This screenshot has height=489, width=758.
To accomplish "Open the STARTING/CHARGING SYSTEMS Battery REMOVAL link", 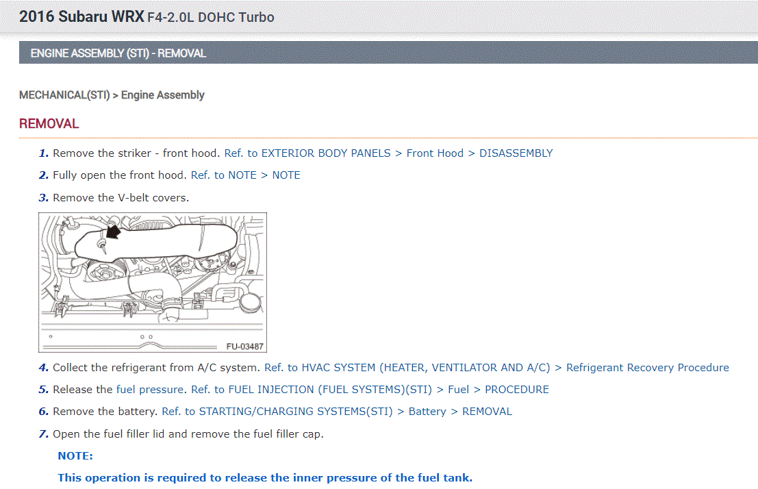I will point(336,412).
